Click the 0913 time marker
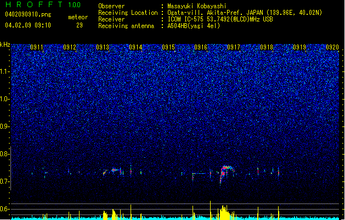 (103, 47)
